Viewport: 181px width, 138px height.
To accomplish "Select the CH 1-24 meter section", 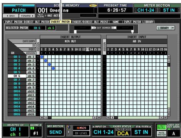I will click(146, 10).
